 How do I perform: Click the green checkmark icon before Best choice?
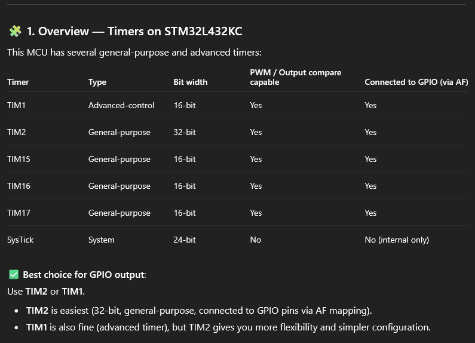click(x=14, y=275)
